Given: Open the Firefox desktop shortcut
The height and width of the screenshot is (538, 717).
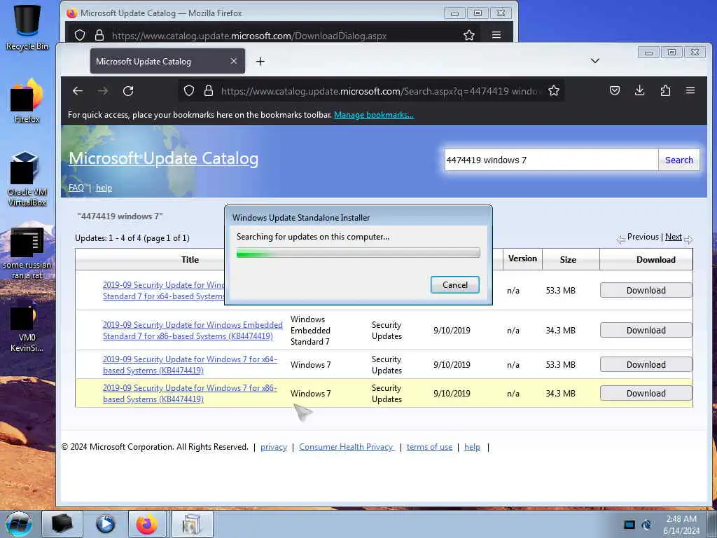Looking at the screenshot, I should [27, 101].
